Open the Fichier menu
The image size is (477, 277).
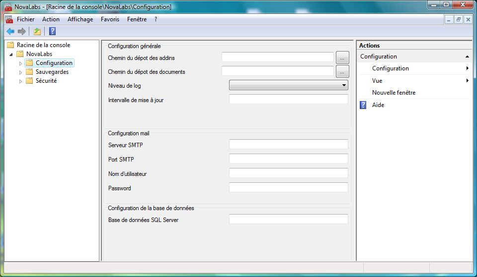pyautogui.click(x=25, y=19)
